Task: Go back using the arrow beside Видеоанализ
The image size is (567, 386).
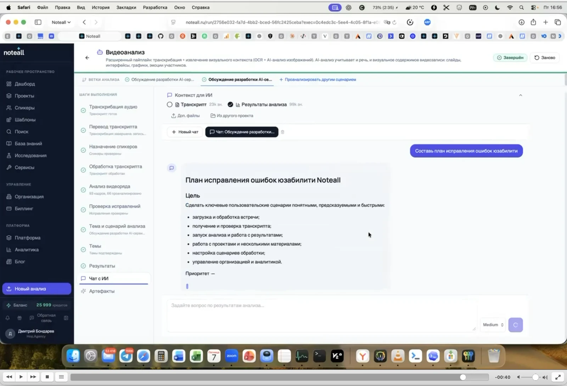Action: (x=87, y=58)
